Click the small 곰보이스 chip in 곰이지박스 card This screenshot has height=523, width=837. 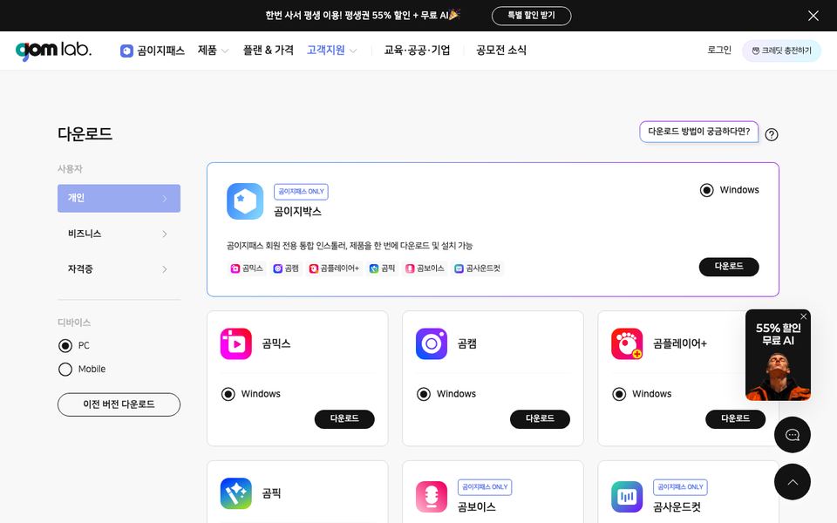point(425,268)
